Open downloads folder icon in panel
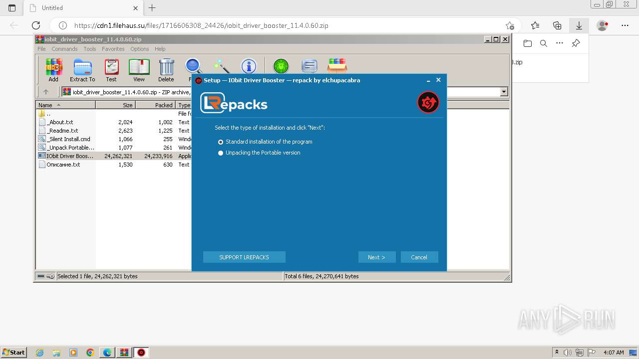639x359 pixels. click(x=528, y=43)
